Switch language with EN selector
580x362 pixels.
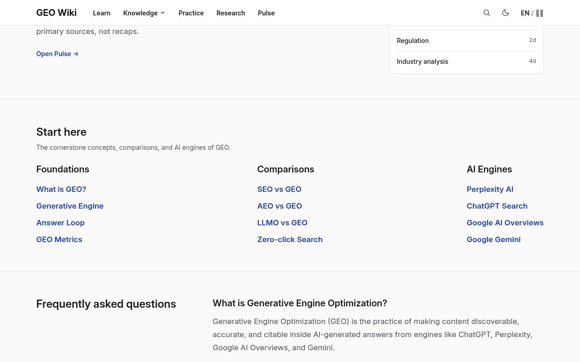tap(532, 13)
